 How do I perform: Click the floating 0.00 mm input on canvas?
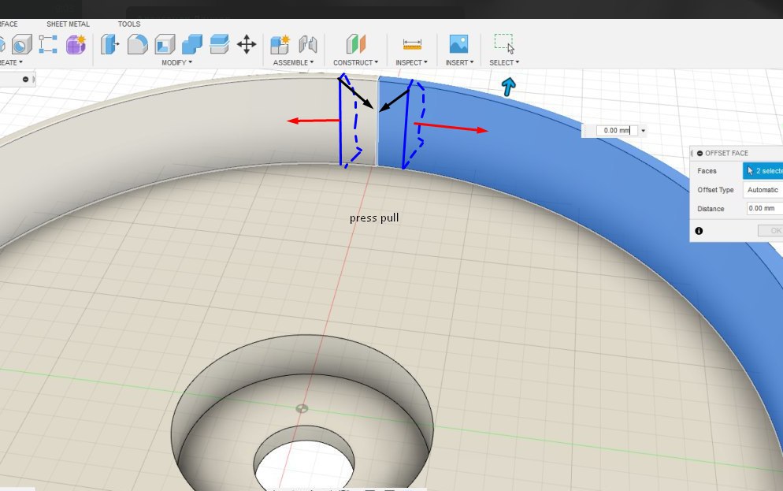click(617, 130)
